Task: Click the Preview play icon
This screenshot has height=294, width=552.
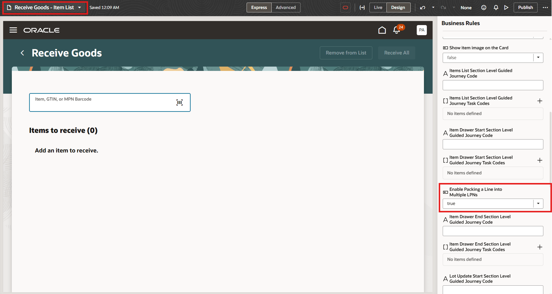Action: tap(506, 7)
